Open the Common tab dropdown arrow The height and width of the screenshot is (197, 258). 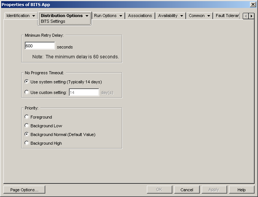pos(209,16)
